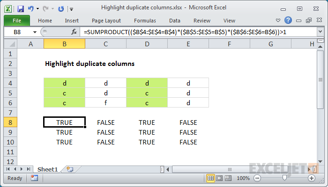Jump to first sheet navigation arrow
This screenshot has height=187, width=328.
8,169
